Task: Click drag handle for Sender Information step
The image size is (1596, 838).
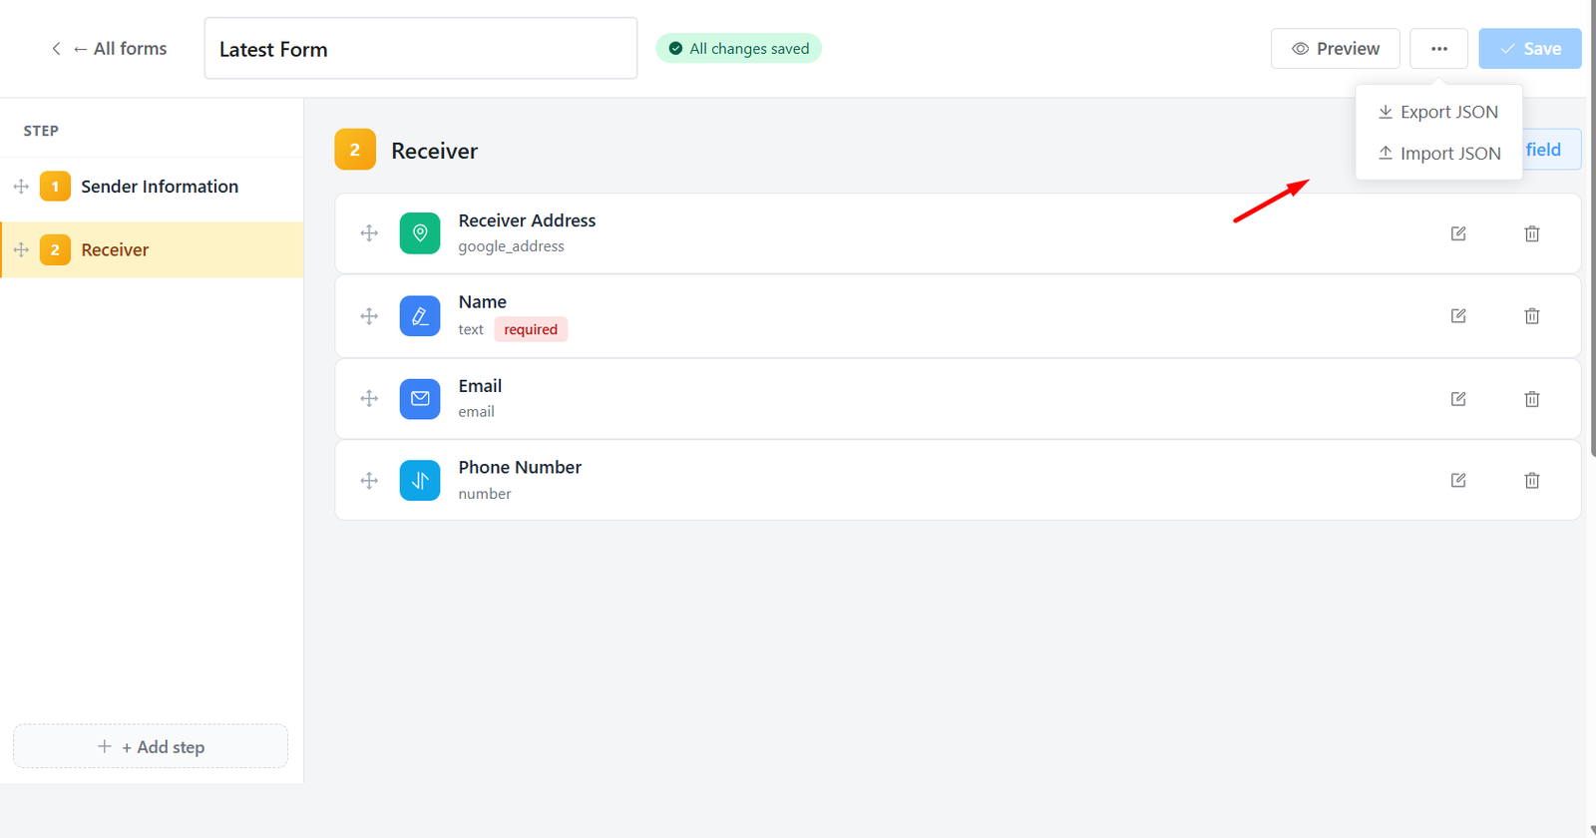Action: [21, 187]
